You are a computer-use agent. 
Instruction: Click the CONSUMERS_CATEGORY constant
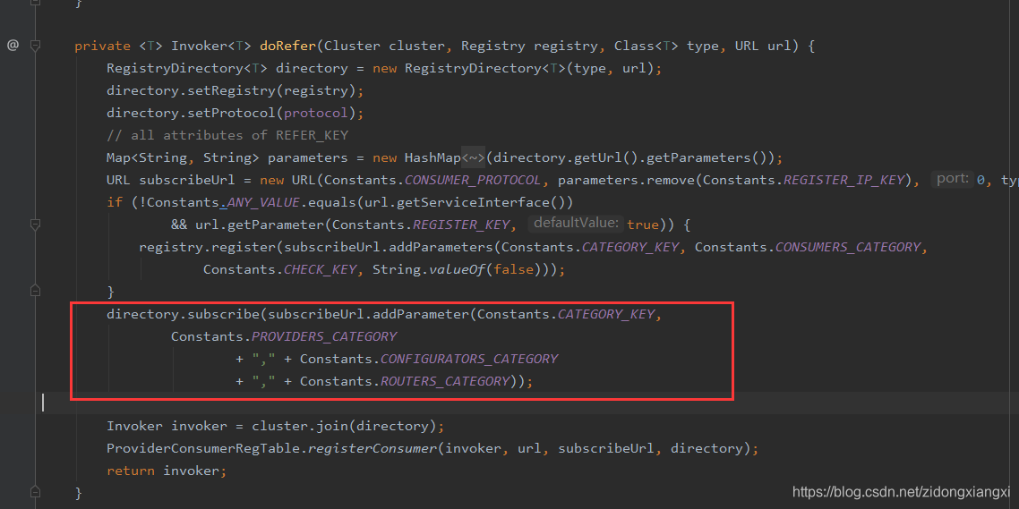click(x=847, y=248)
